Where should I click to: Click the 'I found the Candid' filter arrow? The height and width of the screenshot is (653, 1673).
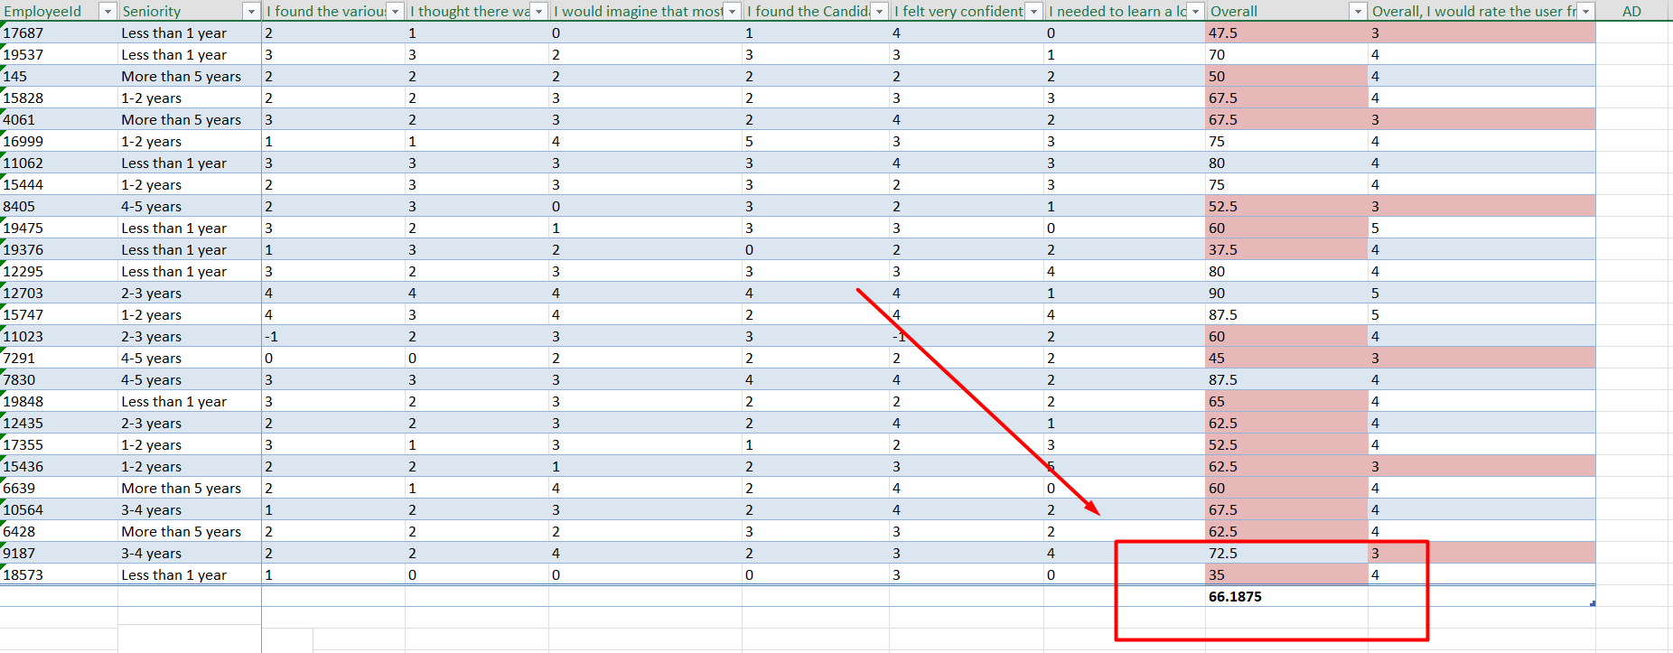(879, 12)
